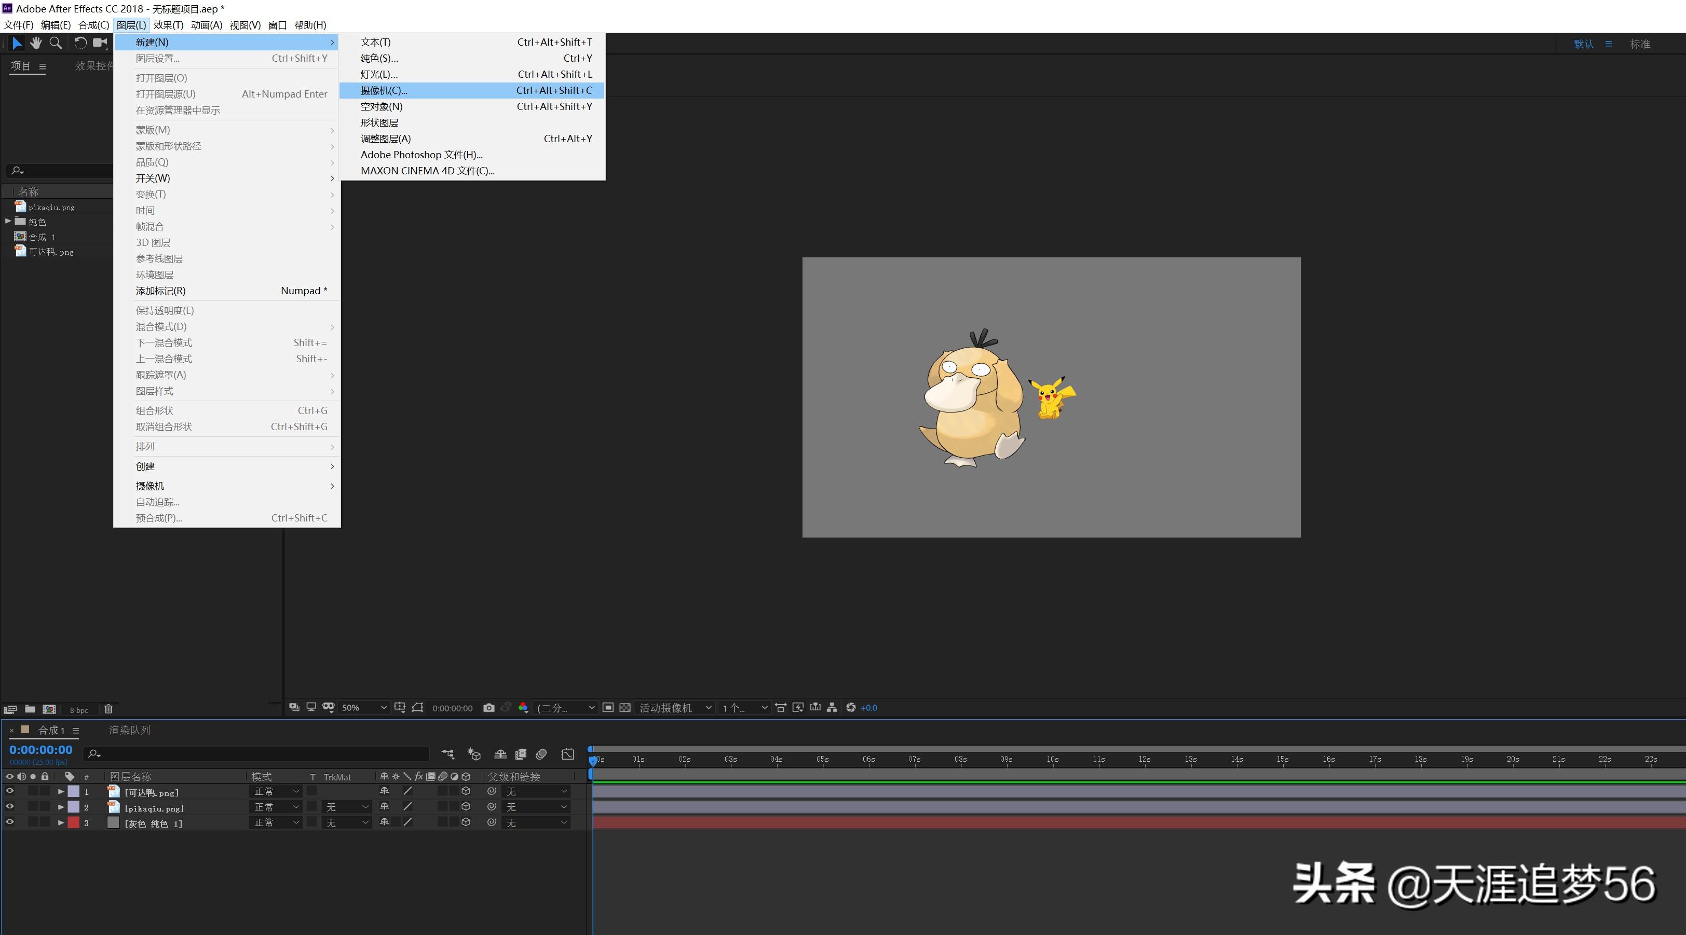This screenshot has height=935, width=1686.
Task: Enable 3D layer switch for pikaqiu.png
Action: tap(466, 807)
